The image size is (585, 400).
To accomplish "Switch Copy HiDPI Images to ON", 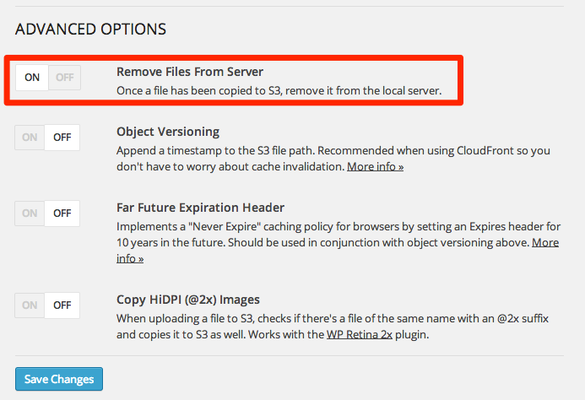I will coord(30,305).
